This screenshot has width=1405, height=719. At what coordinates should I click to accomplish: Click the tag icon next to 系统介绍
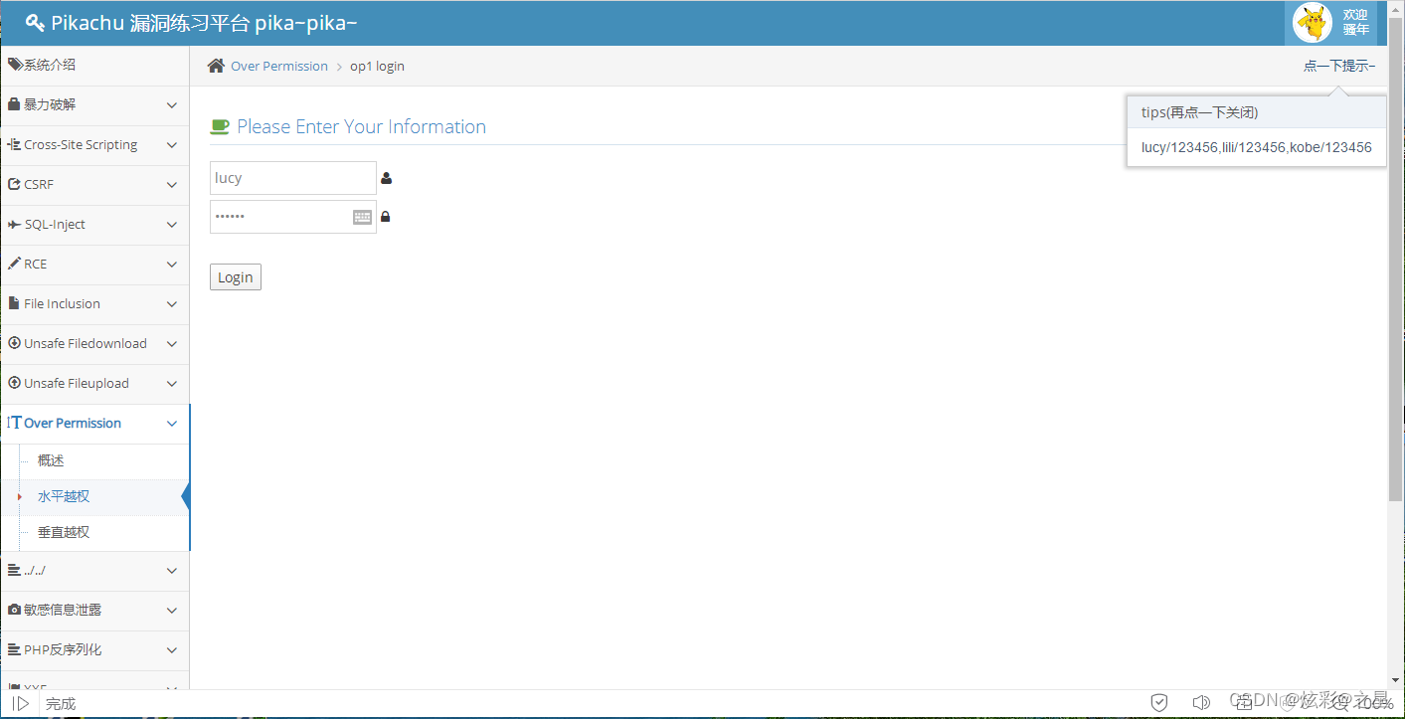14,65
